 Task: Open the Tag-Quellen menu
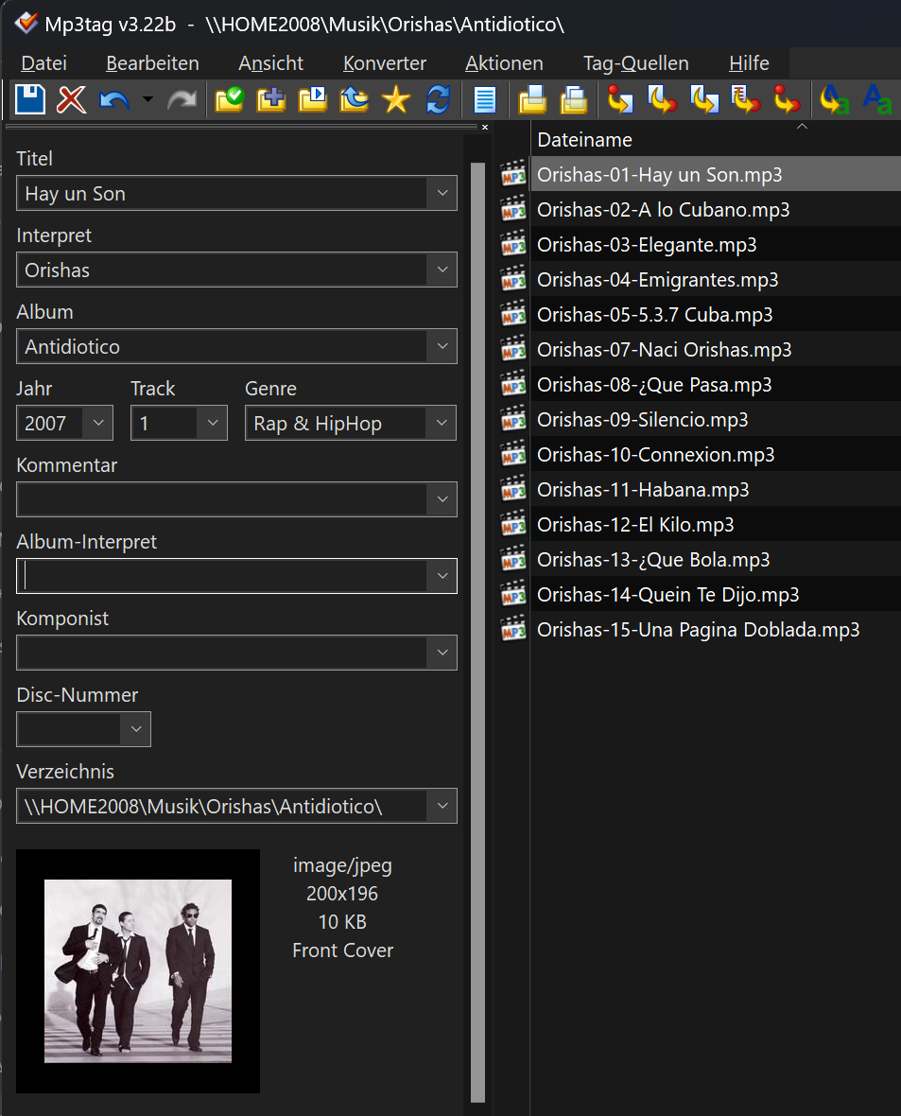coord(635,63)
